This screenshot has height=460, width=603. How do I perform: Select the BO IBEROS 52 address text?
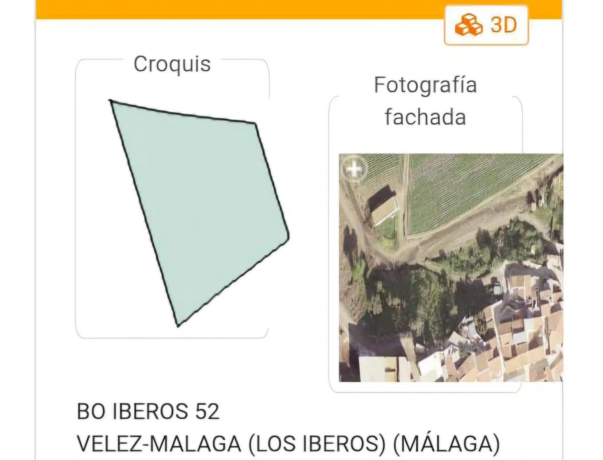point(148,411)
